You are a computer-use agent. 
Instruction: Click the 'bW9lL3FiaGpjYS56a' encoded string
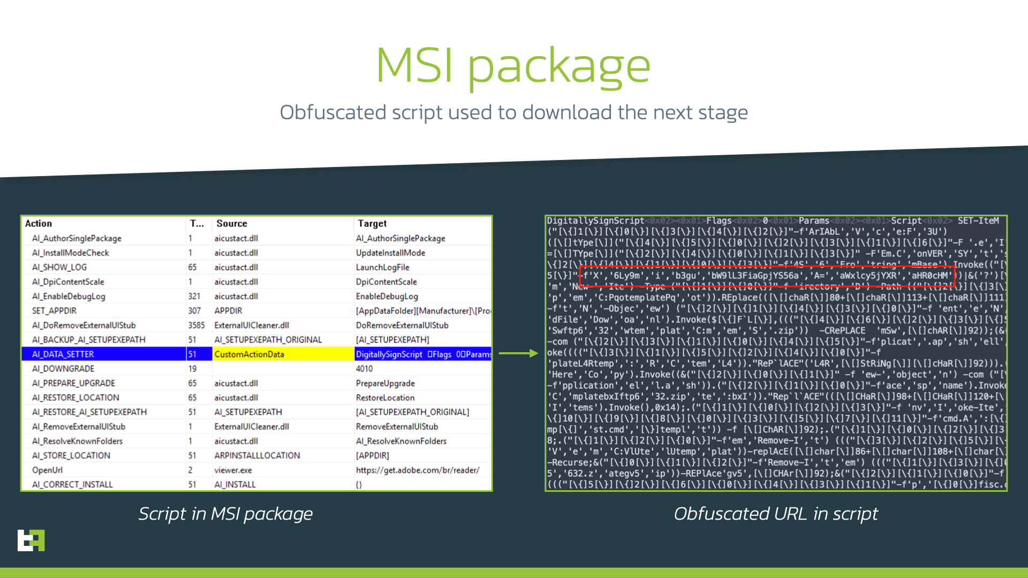pos(755,276)
